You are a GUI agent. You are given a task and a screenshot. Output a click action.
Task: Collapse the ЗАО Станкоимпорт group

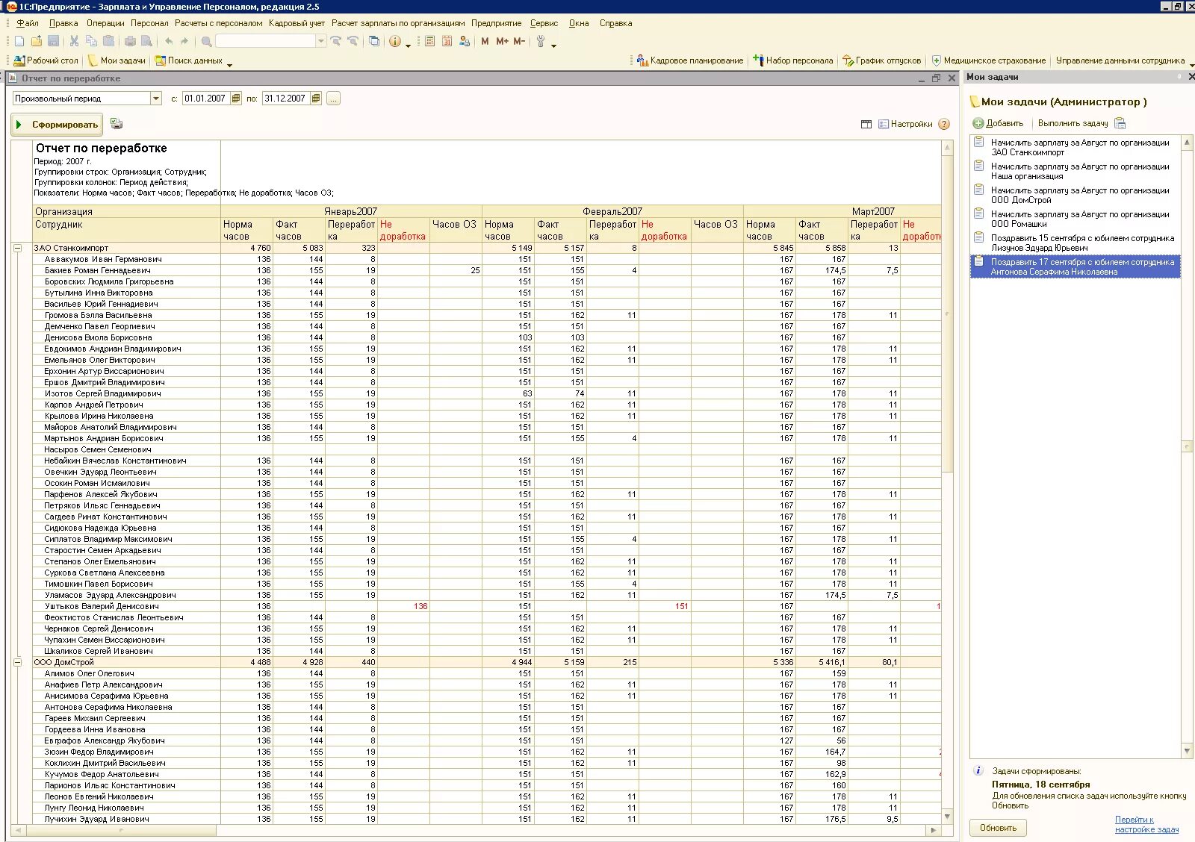click(x=18, y=249)
